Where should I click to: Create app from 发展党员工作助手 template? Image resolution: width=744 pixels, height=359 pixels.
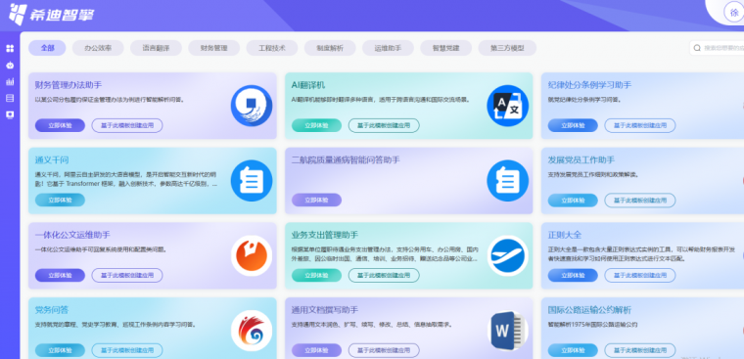click(x=640, y=201)
